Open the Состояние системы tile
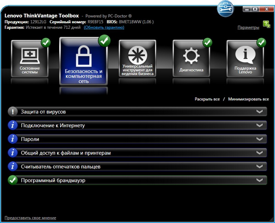 pyautogui.click(x=30, y=58)
